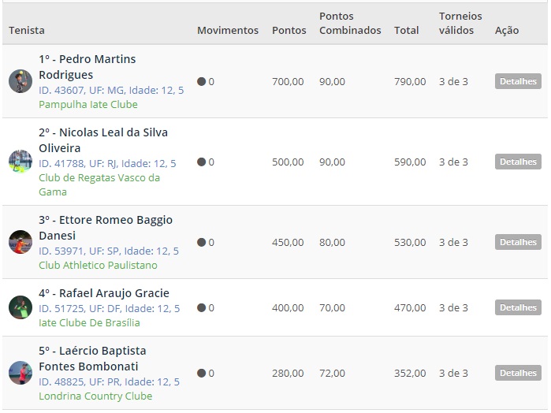Click movement dot icon for Nicolas Leal

(x=201, y=162)
